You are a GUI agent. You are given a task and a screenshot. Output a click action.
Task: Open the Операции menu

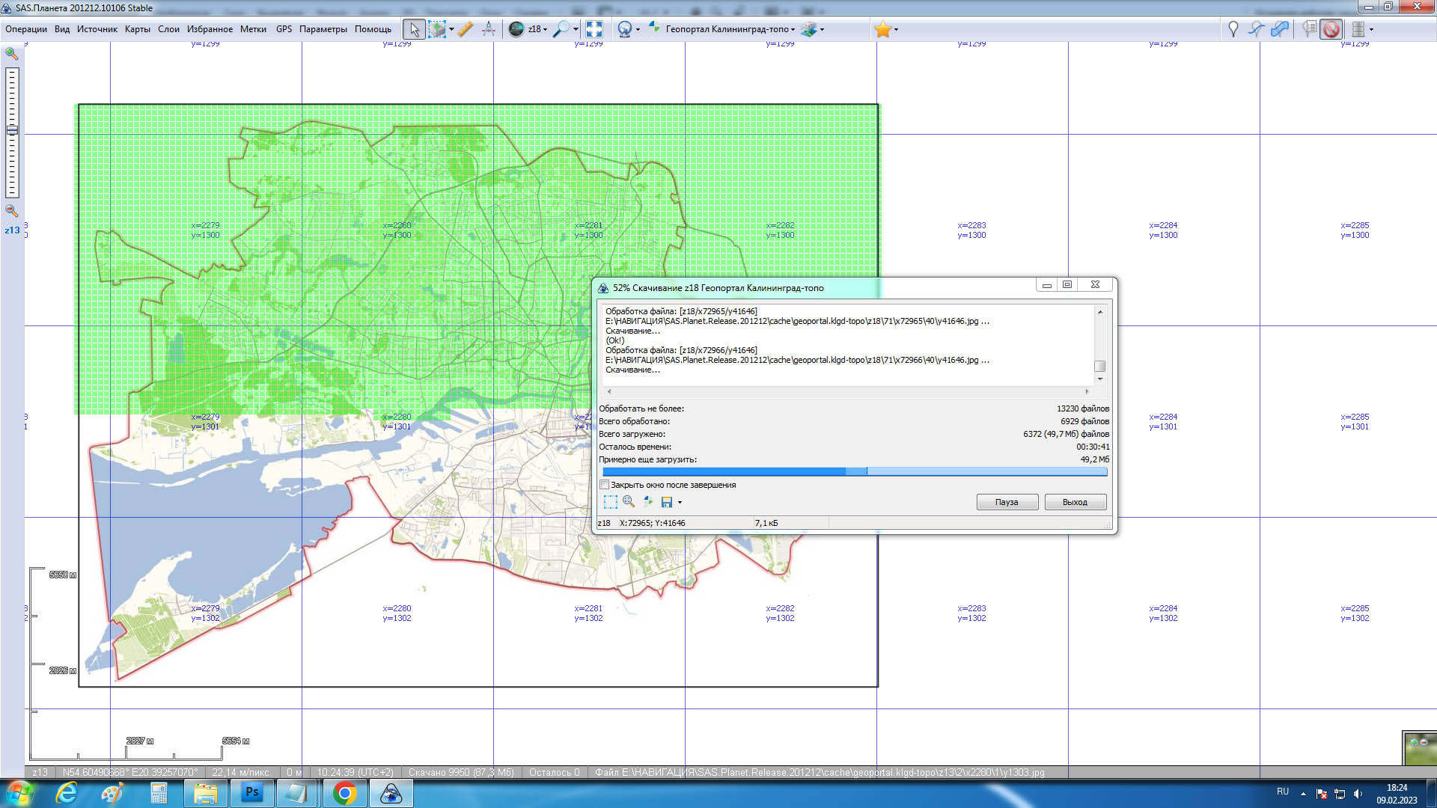(26, 29)
